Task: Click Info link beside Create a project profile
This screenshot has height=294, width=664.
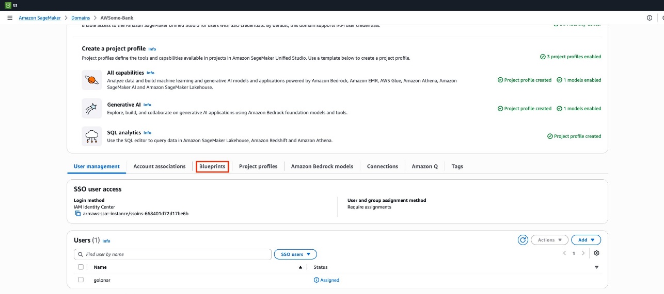Action: point(152,49)
